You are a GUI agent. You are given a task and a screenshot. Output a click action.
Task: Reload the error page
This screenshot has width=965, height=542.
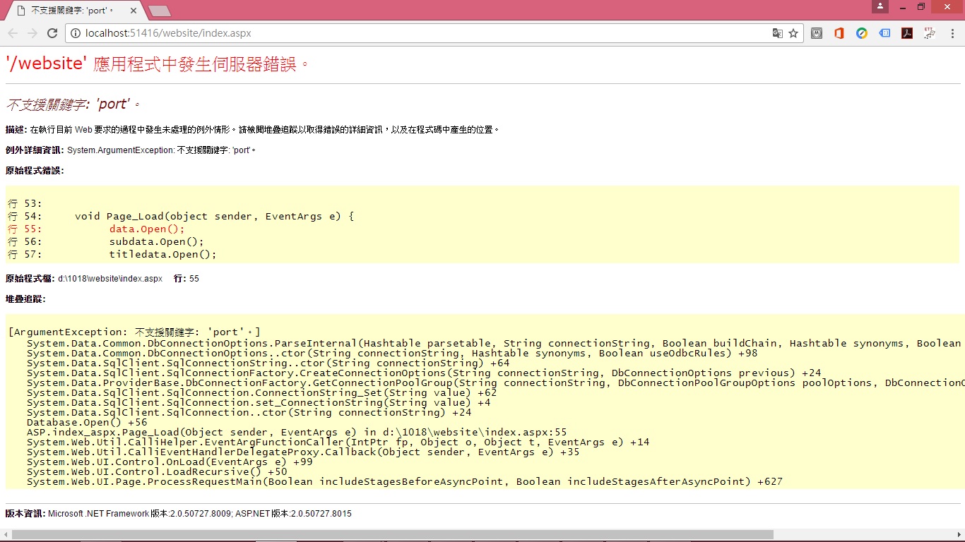pyautogui.click(x=52, y=32)
